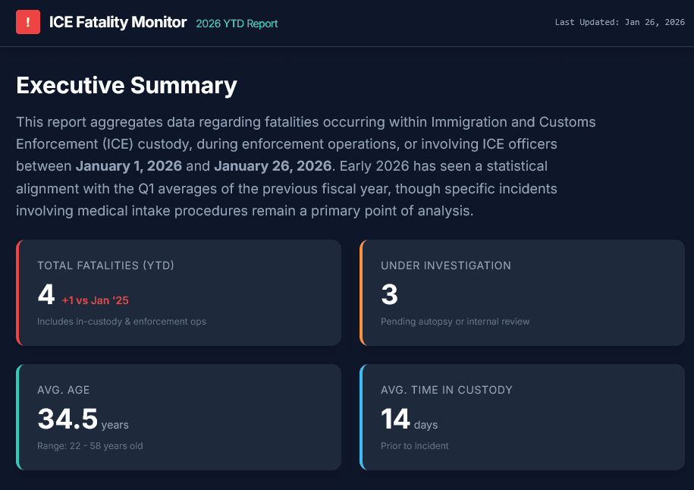The width and height of the screenshot is (694, 490).
Task: Click the red +1 vs Jan '25 indicator
Action: pos(95,300)
